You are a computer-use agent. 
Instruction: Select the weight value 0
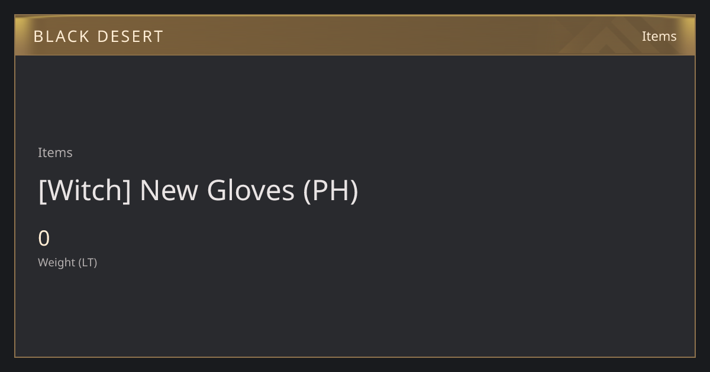[44, 239]
